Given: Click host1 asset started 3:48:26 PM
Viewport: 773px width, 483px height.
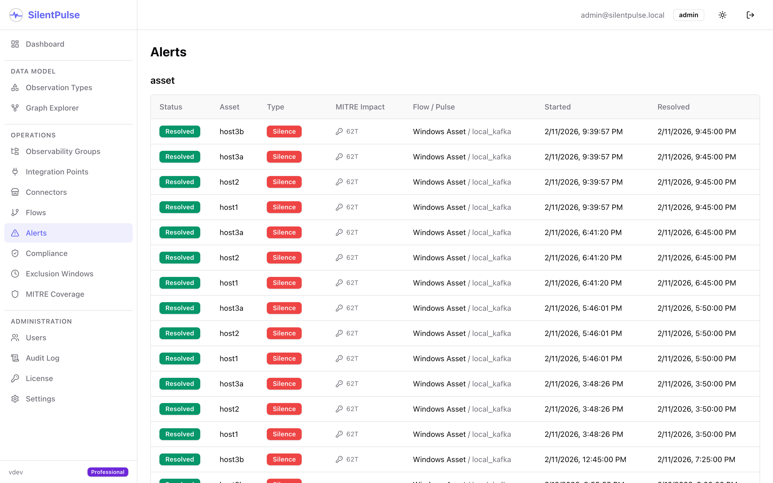Looking at the screenshot, I should (x=229, y=434).
